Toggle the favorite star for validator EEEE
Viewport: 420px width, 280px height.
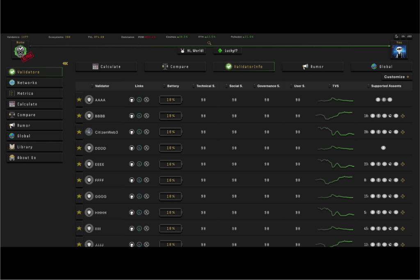coord(79,164)
